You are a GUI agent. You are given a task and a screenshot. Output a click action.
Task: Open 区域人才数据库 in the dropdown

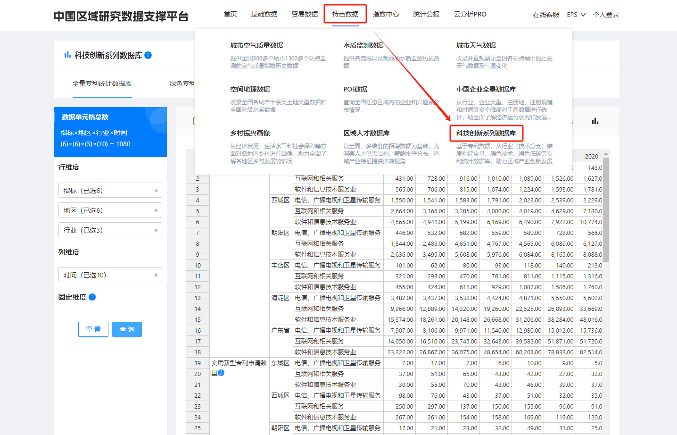pos(367,133)
